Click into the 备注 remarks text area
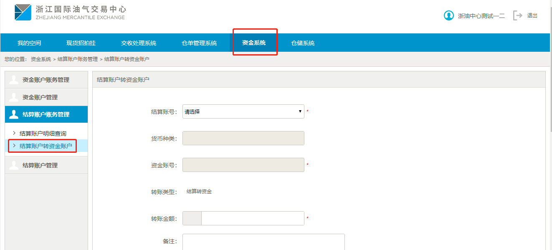The height and width of the screenshot is (250, 552). (x=263, y=242)
